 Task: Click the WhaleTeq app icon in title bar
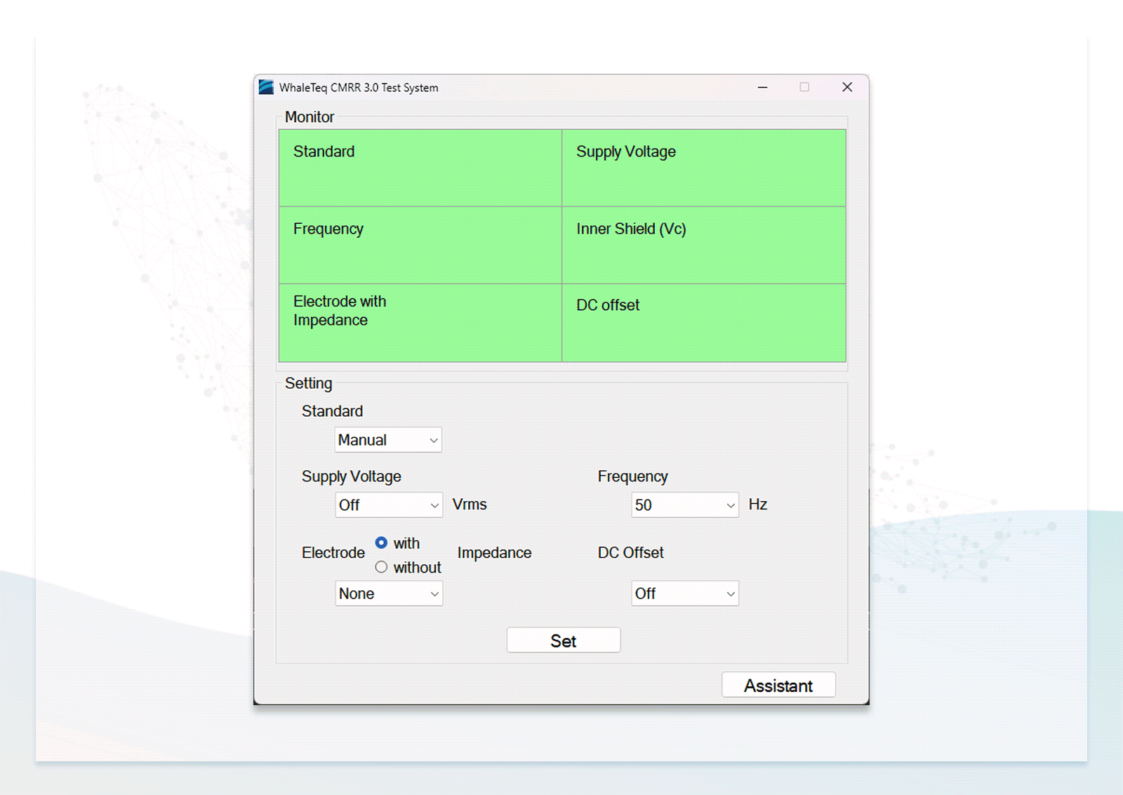266,87
